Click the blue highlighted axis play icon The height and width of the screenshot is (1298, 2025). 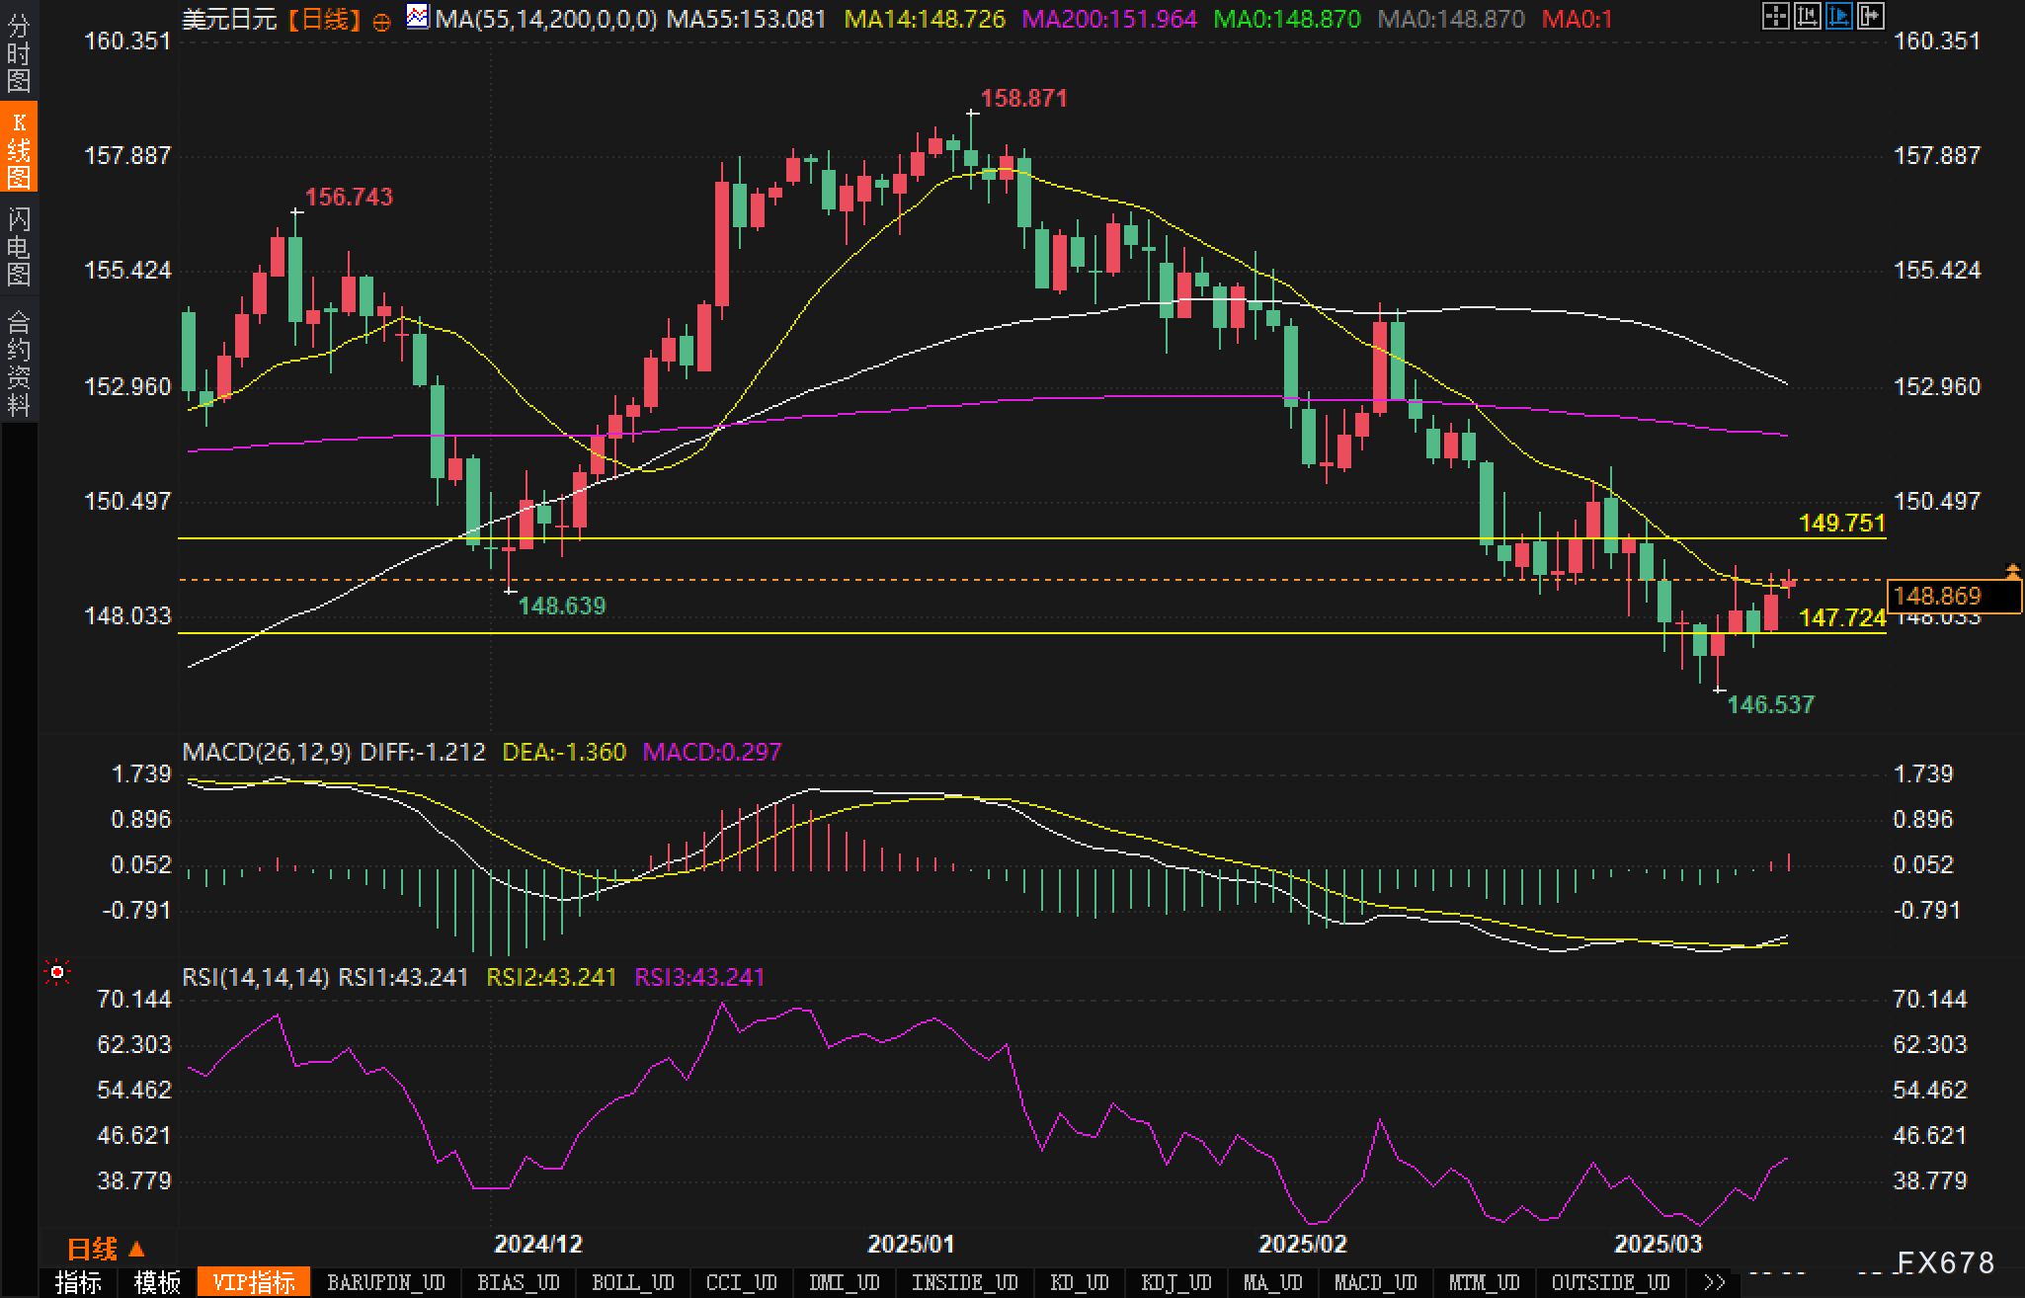tap(1838, 17)
